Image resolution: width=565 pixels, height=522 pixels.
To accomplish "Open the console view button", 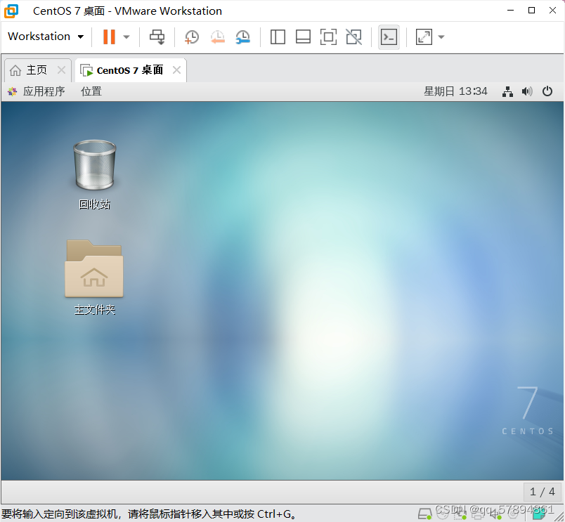I will tap(389, 37).
